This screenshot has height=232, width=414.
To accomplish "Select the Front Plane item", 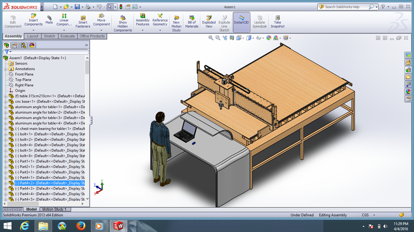I will tap(24, 74).
